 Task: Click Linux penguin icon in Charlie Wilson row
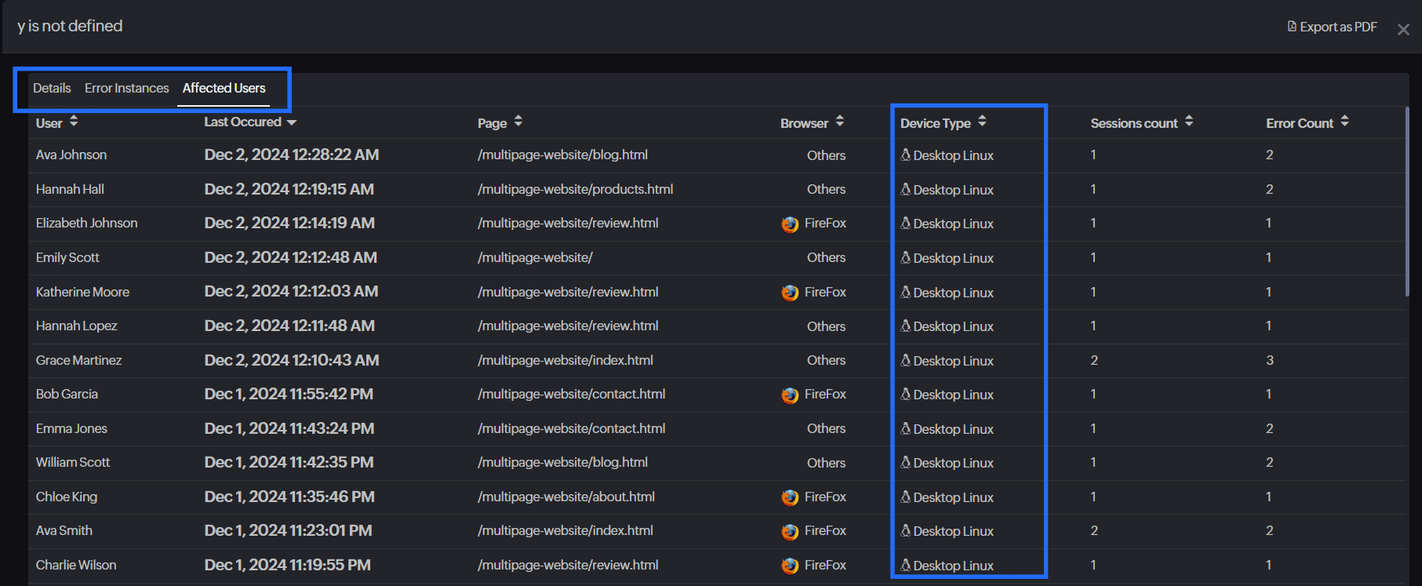point(905,565)
